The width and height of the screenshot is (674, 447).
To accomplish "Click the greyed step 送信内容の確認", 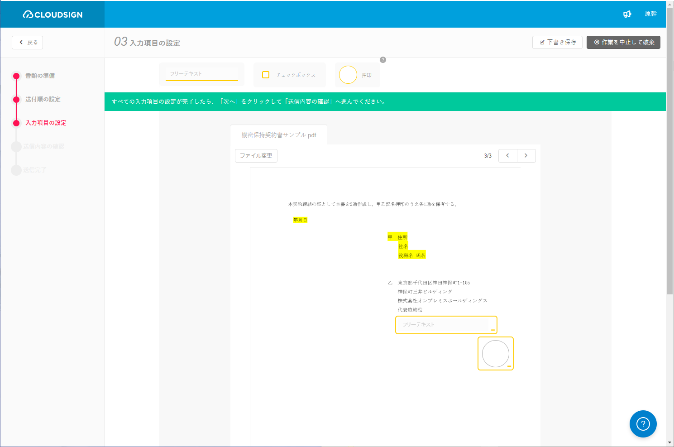I will 43,146.
